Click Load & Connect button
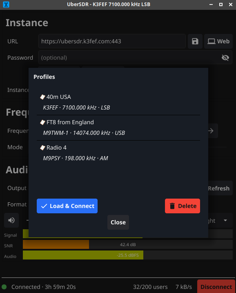236x293 pixels. pyautogui.click(x=67, y=206)
